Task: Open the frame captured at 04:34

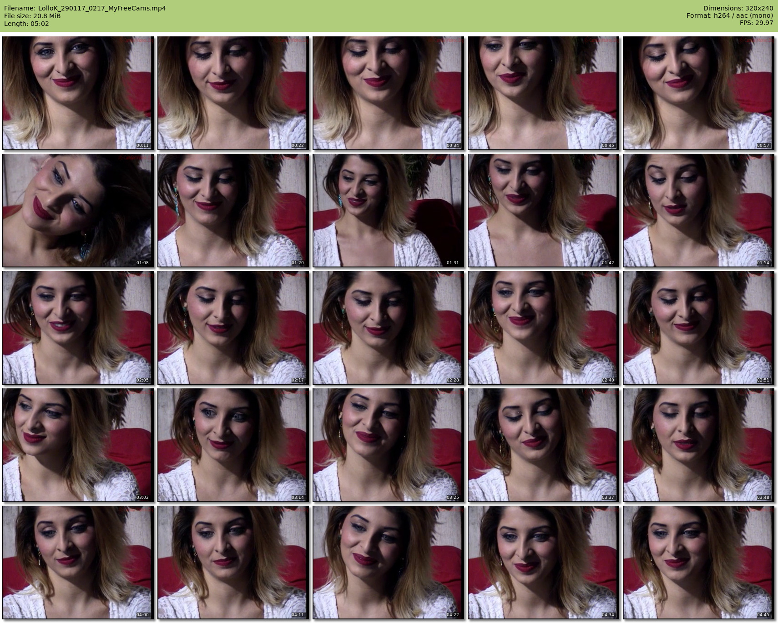Action: (x=543, y=563)
